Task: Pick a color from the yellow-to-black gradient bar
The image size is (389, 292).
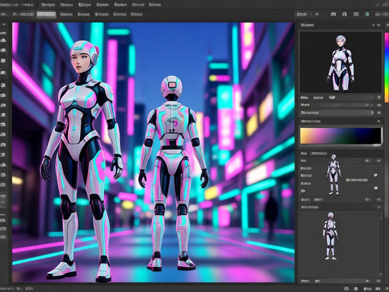Action: (x=341, y=136)
